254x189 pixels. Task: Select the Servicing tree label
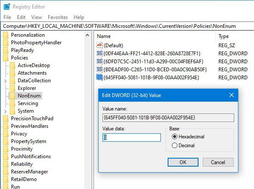coord(28,103)
